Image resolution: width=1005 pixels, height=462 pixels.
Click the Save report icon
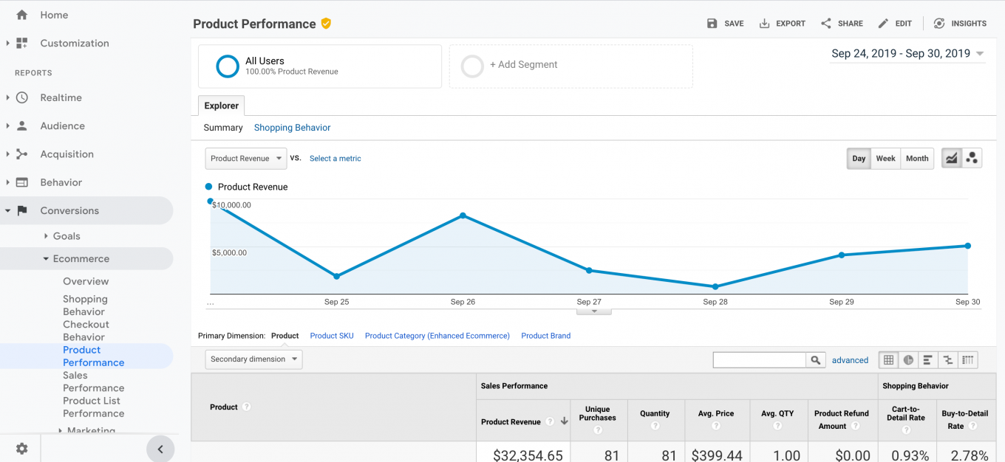[711, 23]
